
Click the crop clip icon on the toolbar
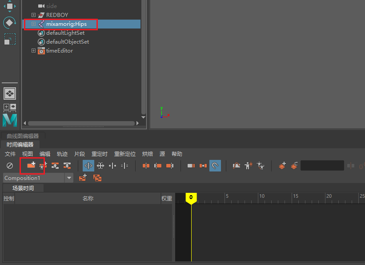(x=191, y=165)
